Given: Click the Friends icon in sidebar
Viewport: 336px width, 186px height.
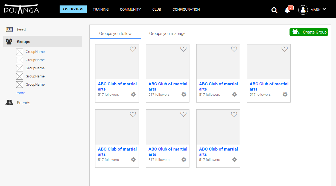Looking at the screenshot, I should [9, 103].
